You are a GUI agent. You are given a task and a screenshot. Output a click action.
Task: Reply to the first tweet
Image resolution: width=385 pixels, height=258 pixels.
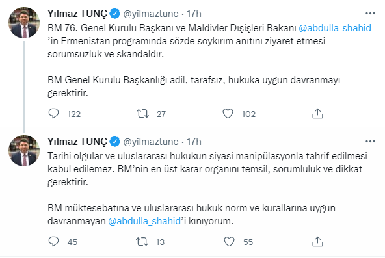tap(53, 114)
